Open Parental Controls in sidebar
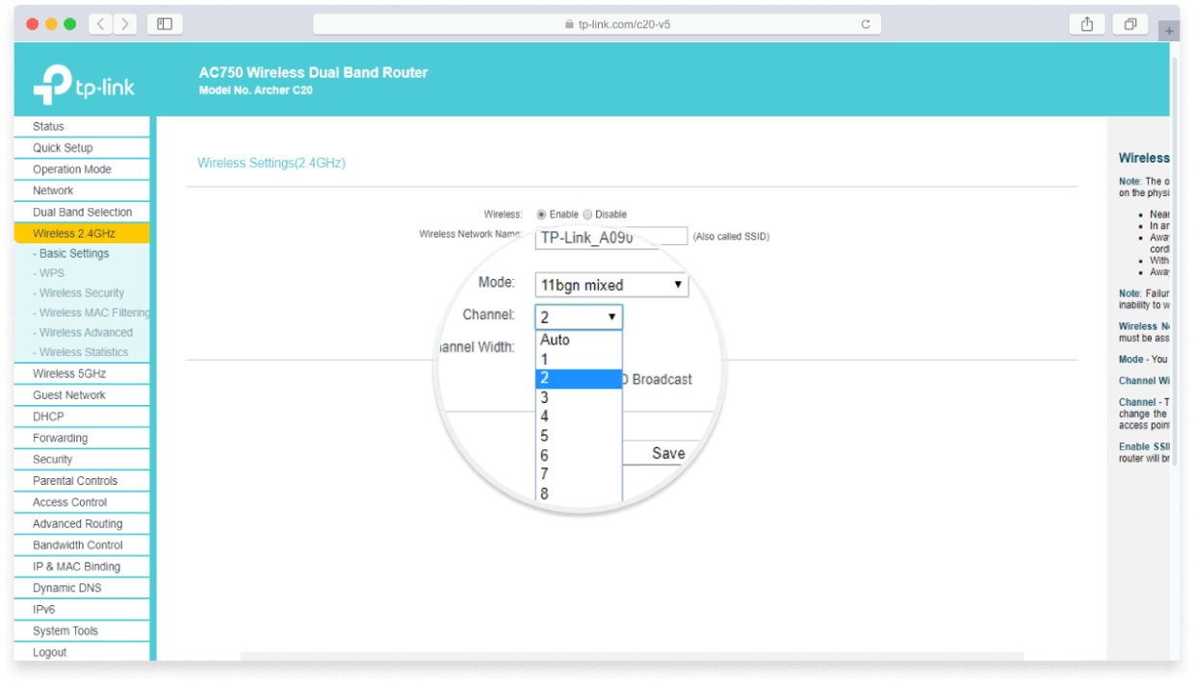This screenshot has height=684, width=1194. (x=82, y=481)
